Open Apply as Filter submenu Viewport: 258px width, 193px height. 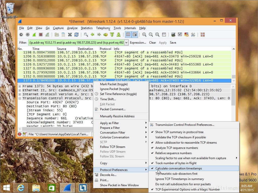pyautogui.click(x=121, y=123)
